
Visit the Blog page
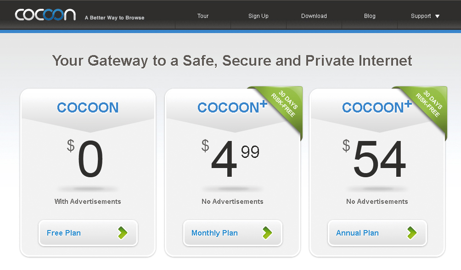(x=370, y=16)
